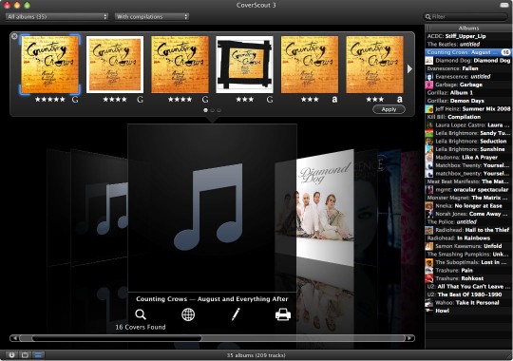
Task: Click Google source icon under black-framed cover
Action: 270,100
